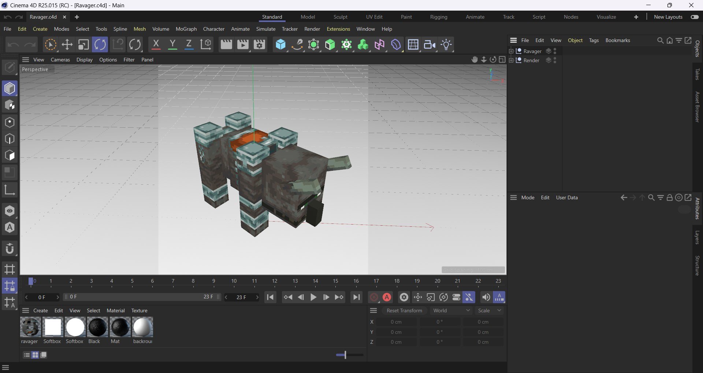Click frame 12 on timeline ruler
The width and height of the screenshot is (703, 373).
pyautogui.click(x=275, y=281)
